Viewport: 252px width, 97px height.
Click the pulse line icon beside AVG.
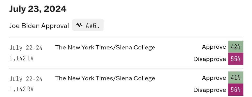click(79, 25)
